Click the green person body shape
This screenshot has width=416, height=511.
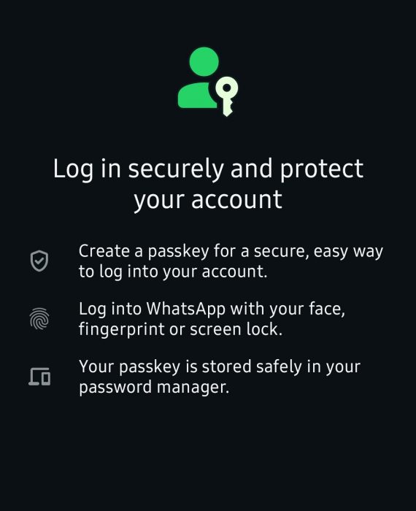197,95
